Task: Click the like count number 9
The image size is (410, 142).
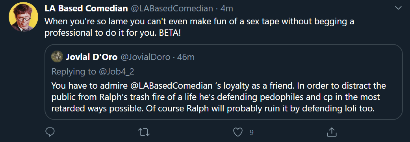Action: (251, 133)
